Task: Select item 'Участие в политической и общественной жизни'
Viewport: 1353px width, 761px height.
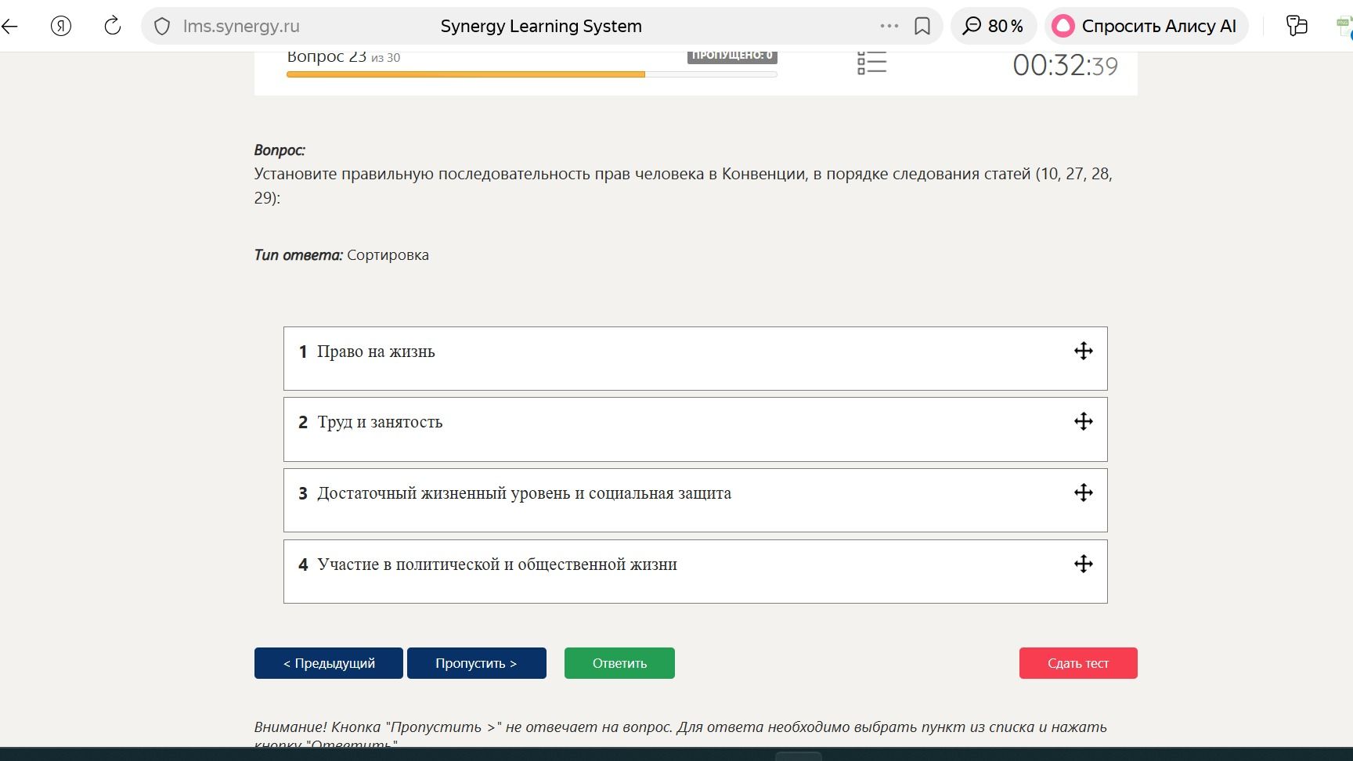Action: (695, 572)
